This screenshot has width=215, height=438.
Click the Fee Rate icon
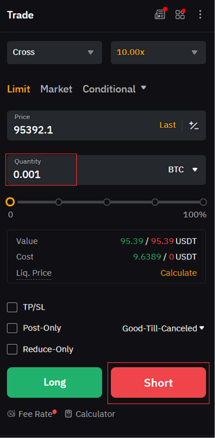[11, 414]
